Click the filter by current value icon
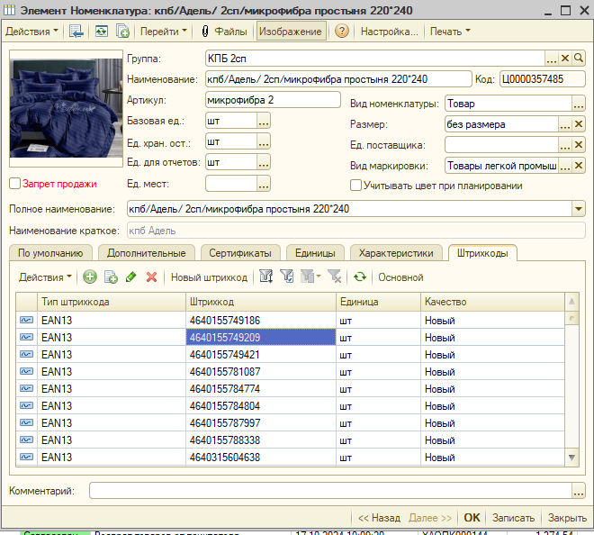 (287, 277)
